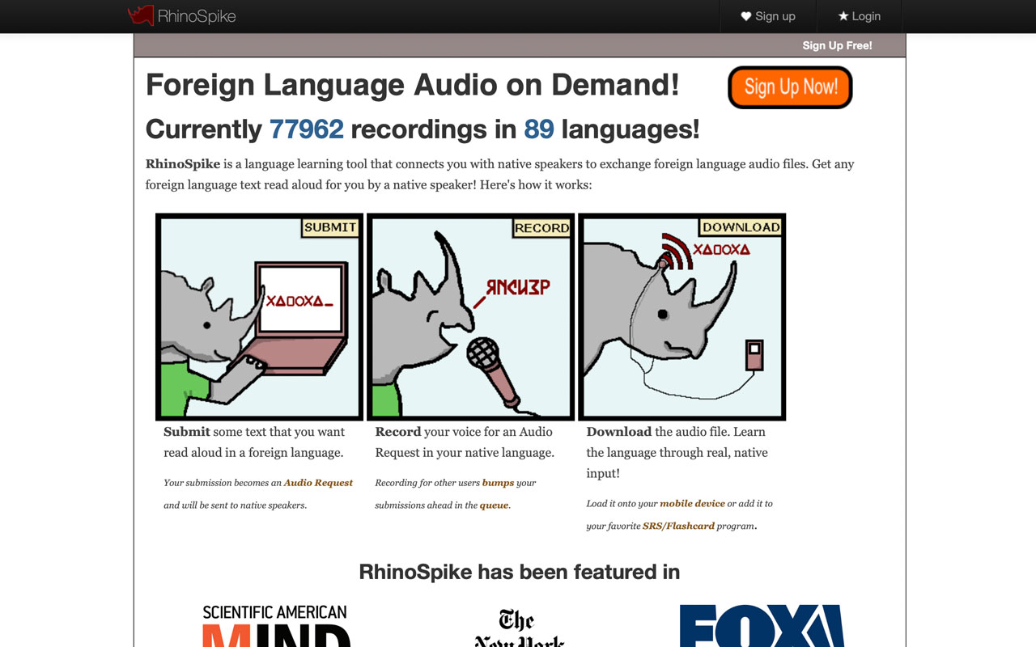The height and width of the screenshot is (647, 1036).
Task: Click the DOWNLOAD label in the third panel
Action: 741,227
